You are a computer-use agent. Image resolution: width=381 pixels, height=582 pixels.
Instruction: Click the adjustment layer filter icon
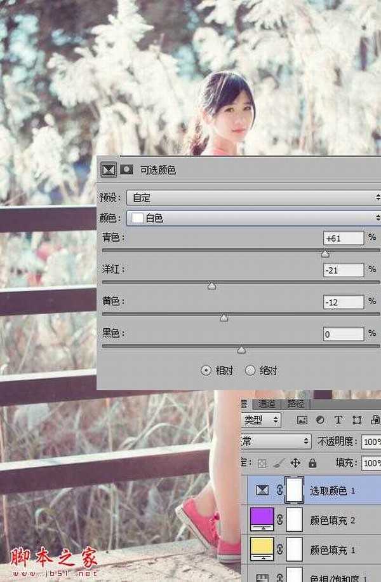click(x=320, y=420)
